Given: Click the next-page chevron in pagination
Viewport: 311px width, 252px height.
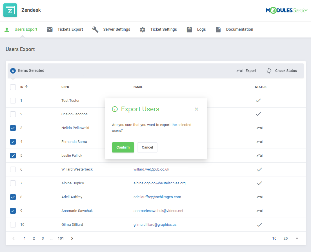Looking at the screenshot, I should (72, 238).
